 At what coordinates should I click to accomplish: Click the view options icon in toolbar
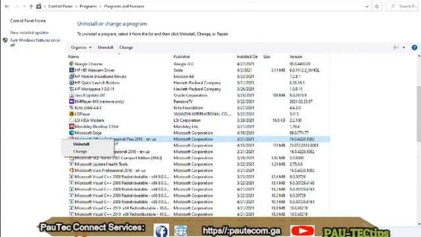(x=396, y=47)
